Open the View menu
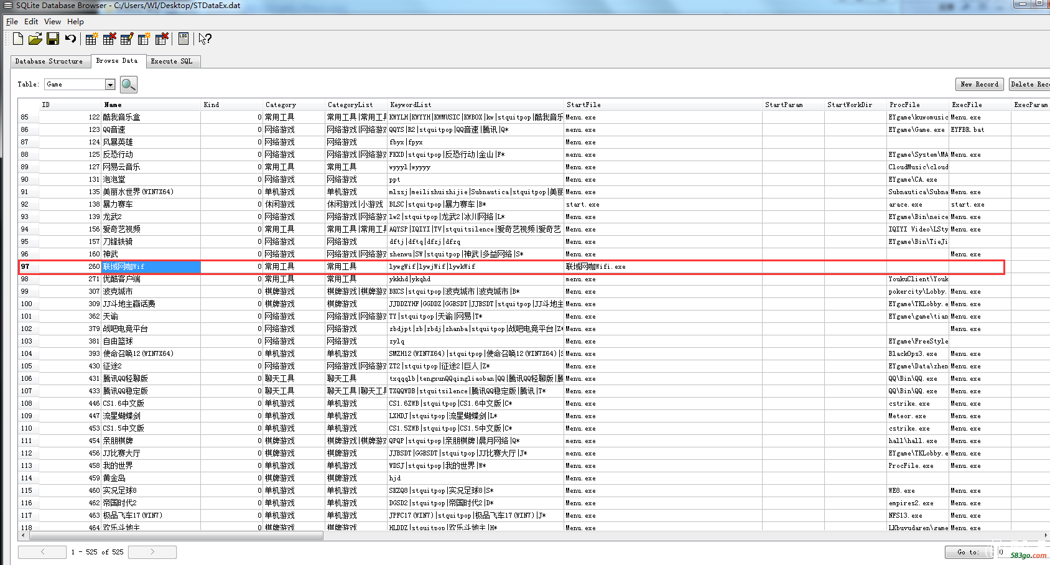The image size is (1050, 565). coord(53,21)
